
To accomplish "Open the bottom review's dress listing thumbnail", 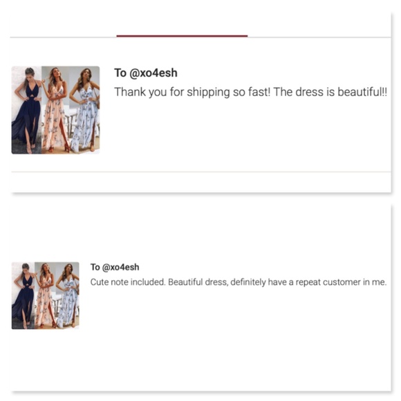I will [x=45, y=295].
